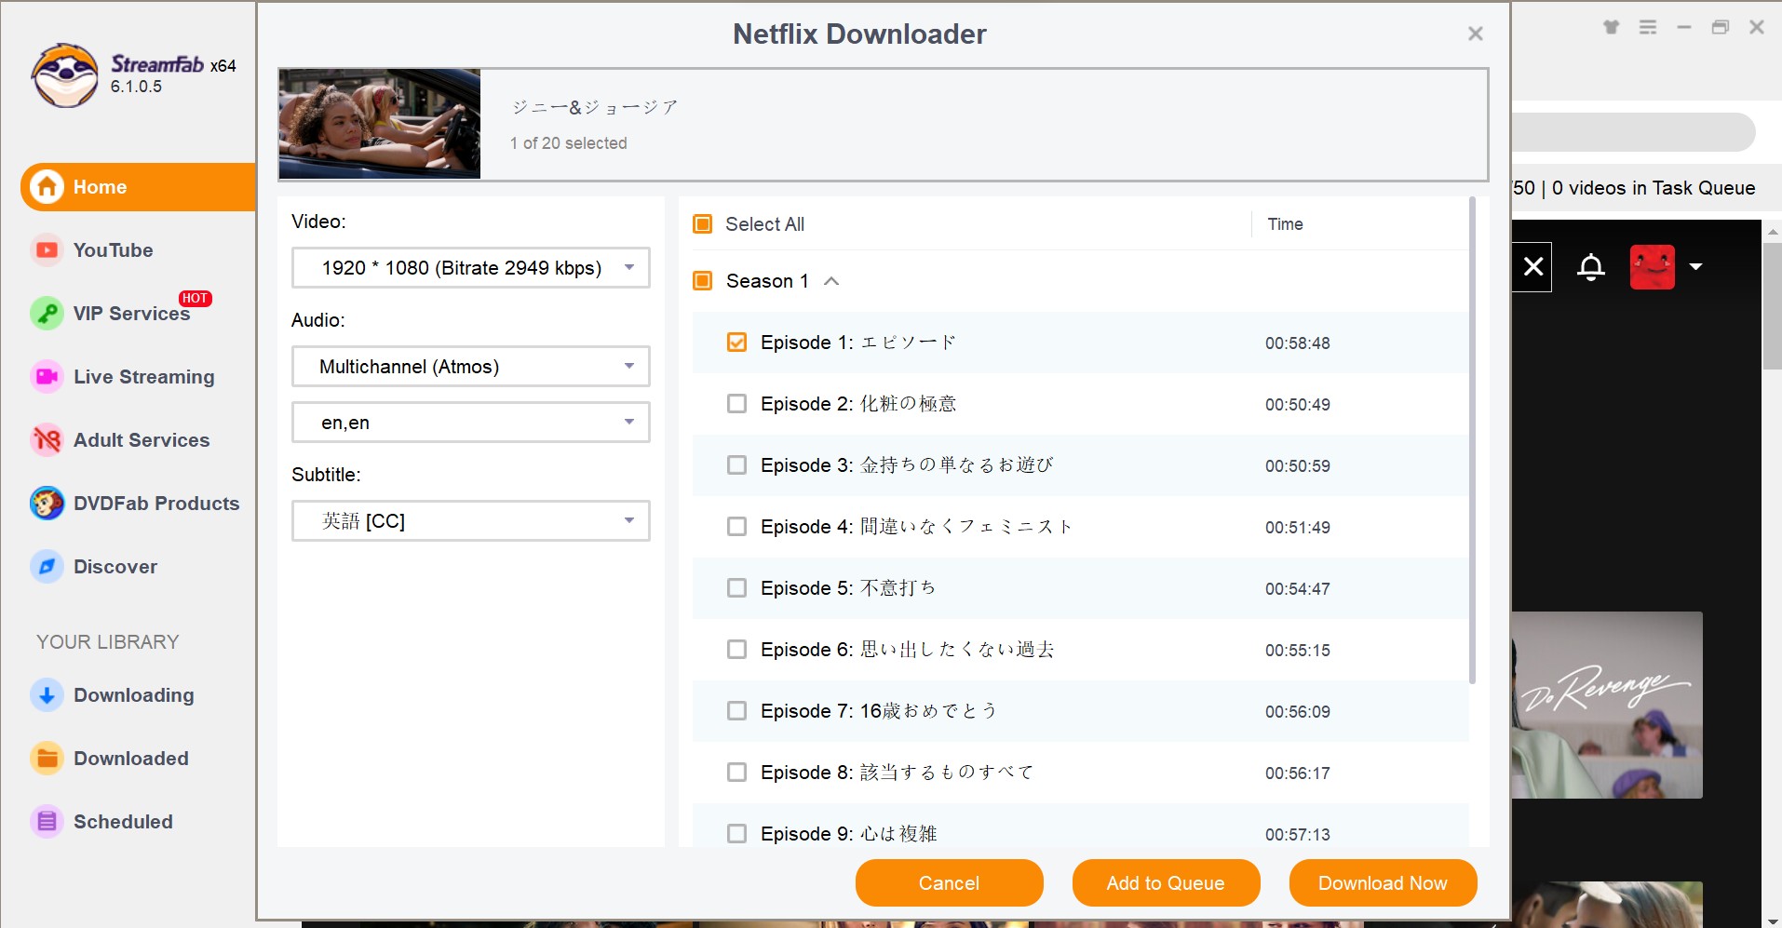Click the Download Now button
This screenshot has width=1782, height=928.
point(1383,883)
